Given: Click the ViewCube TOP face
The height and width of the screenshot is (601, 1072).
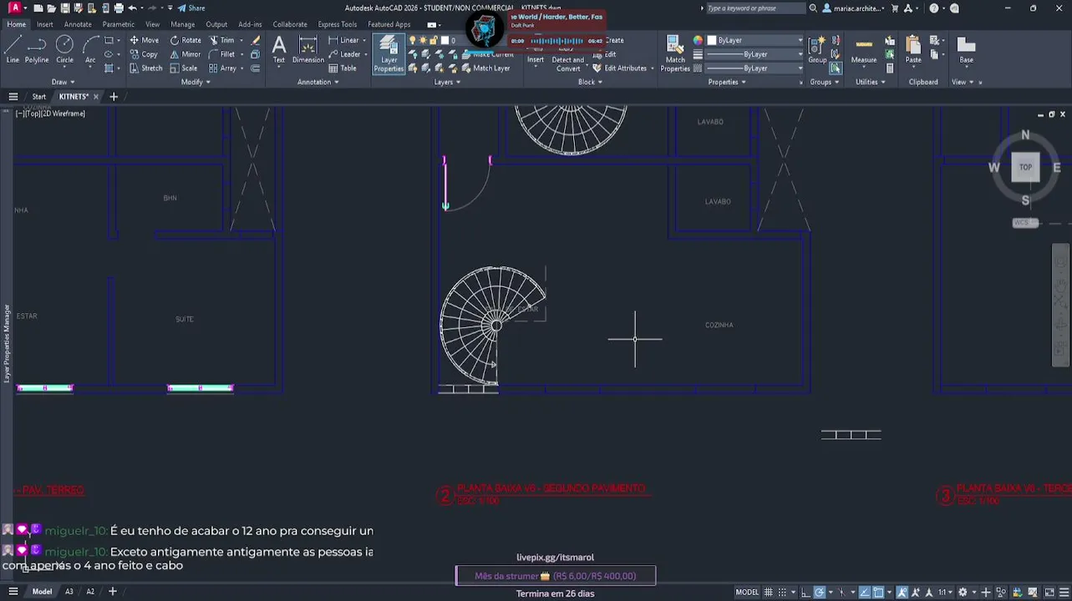Looking at the screenshot, I should (x=1025, y=167).
